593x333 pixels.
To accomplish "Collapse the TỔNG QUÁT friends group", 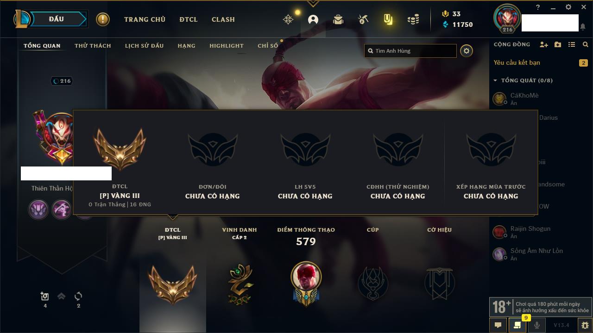I will point(523,80).
